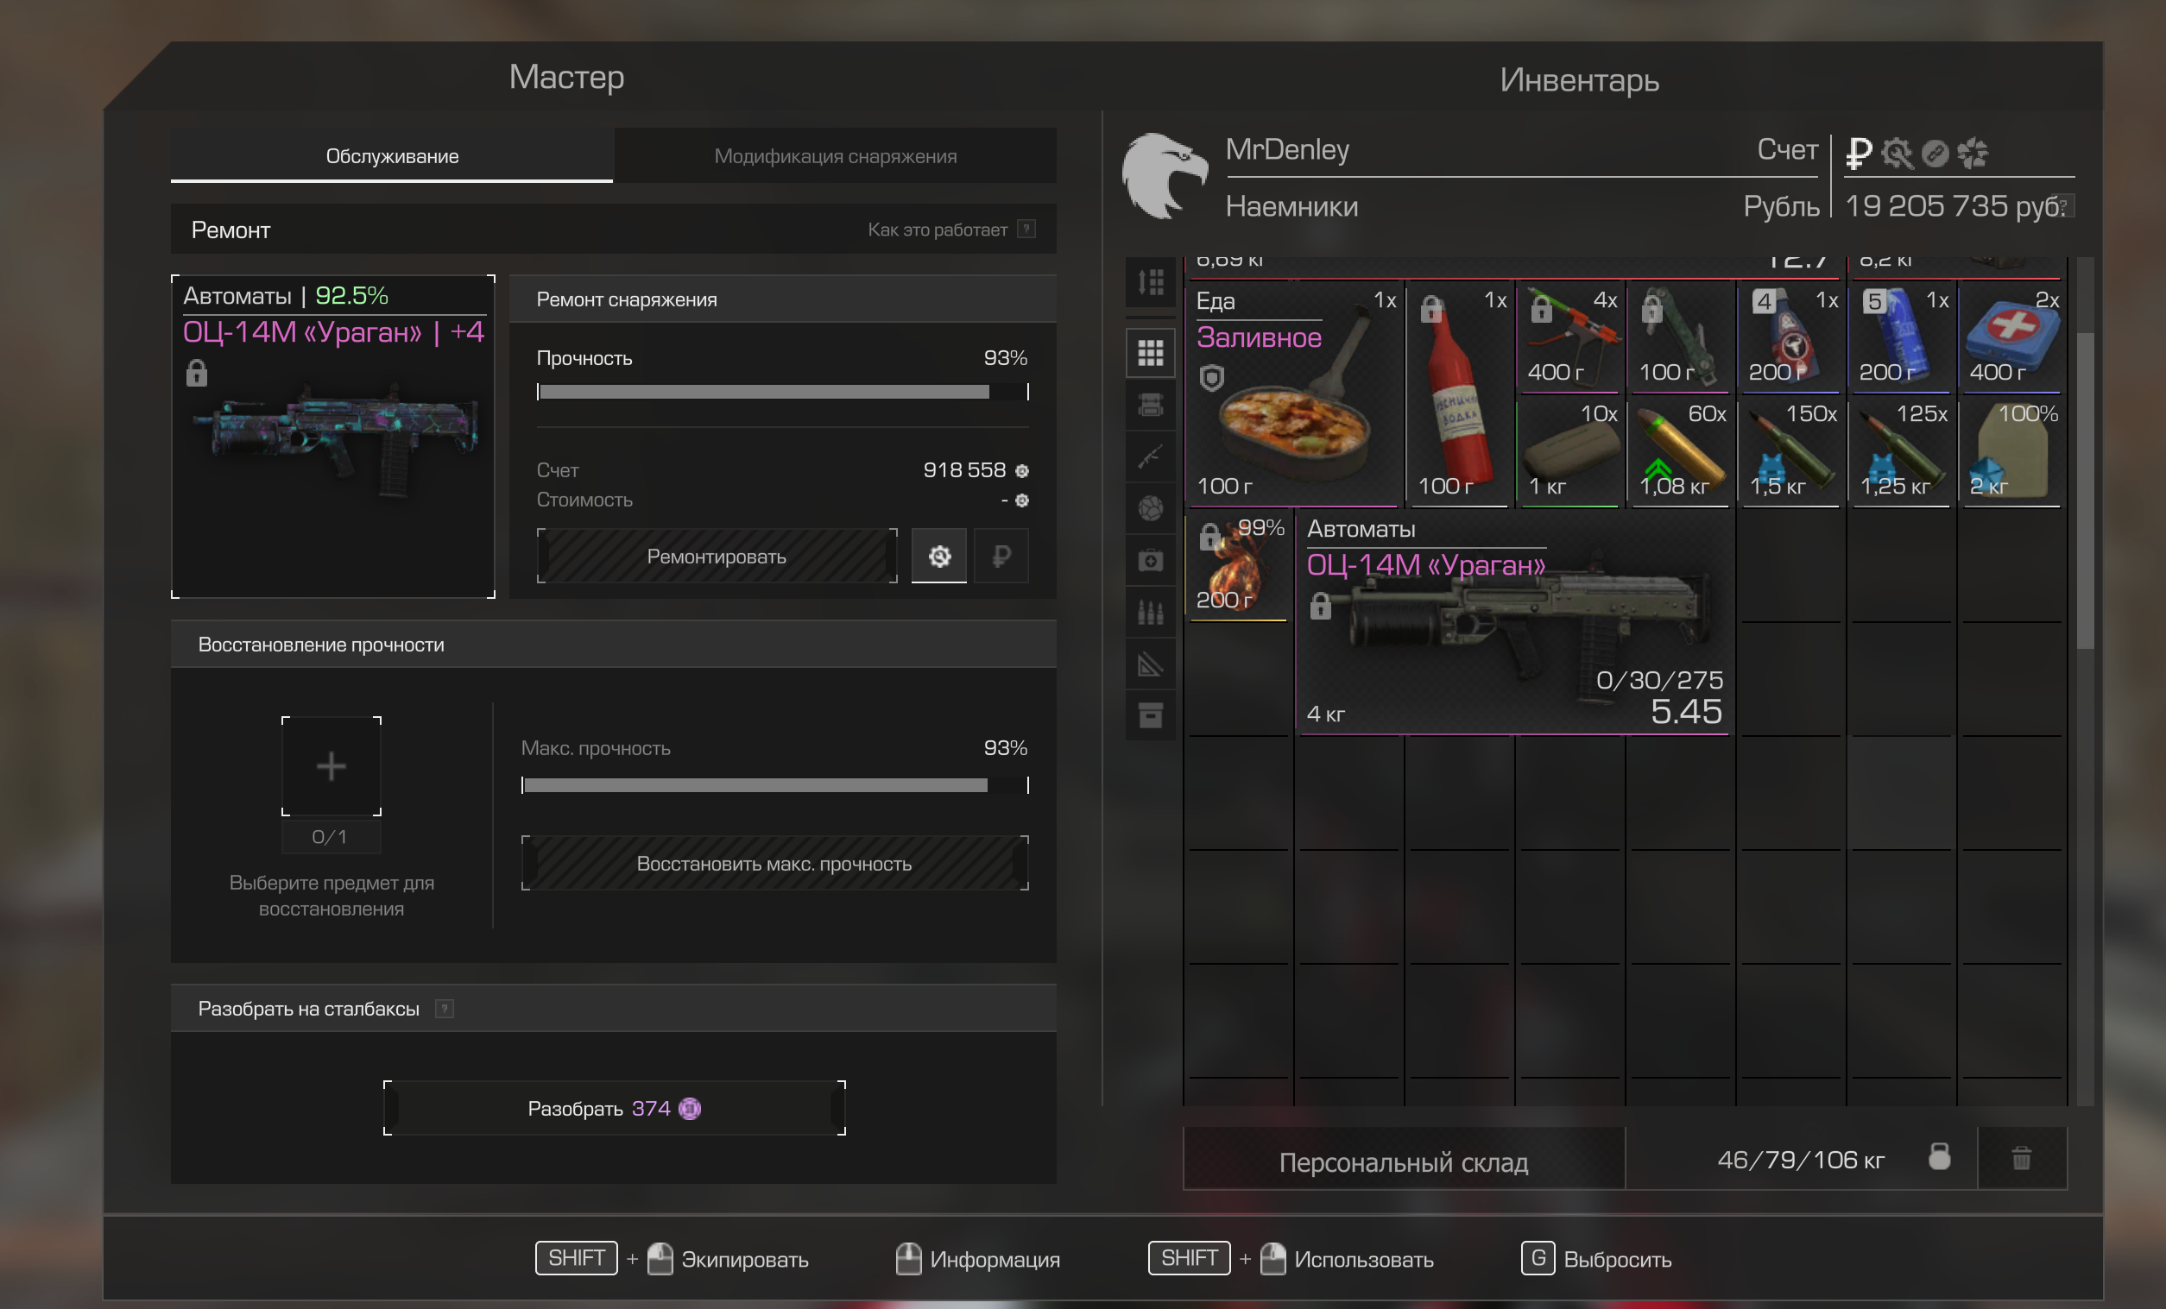Screen dimensions: 2166x1309
Task: Filter inventory by weapons rifle icon
Action: pos(1150,456)
